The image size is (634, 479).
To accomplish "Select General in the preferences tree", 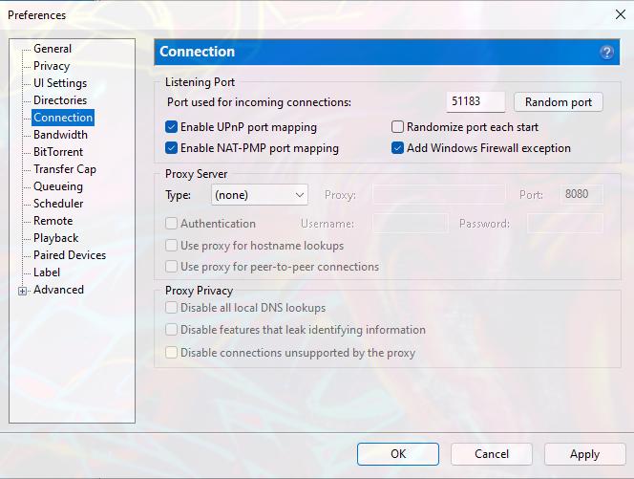I will [x=53, y=49].
